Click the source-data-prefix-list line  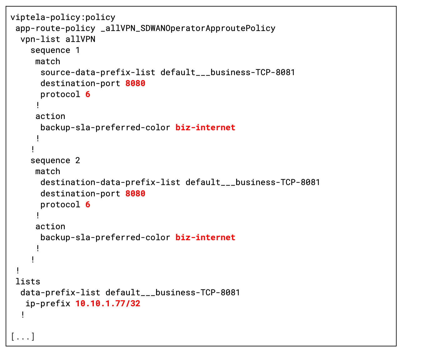[168, 72]
